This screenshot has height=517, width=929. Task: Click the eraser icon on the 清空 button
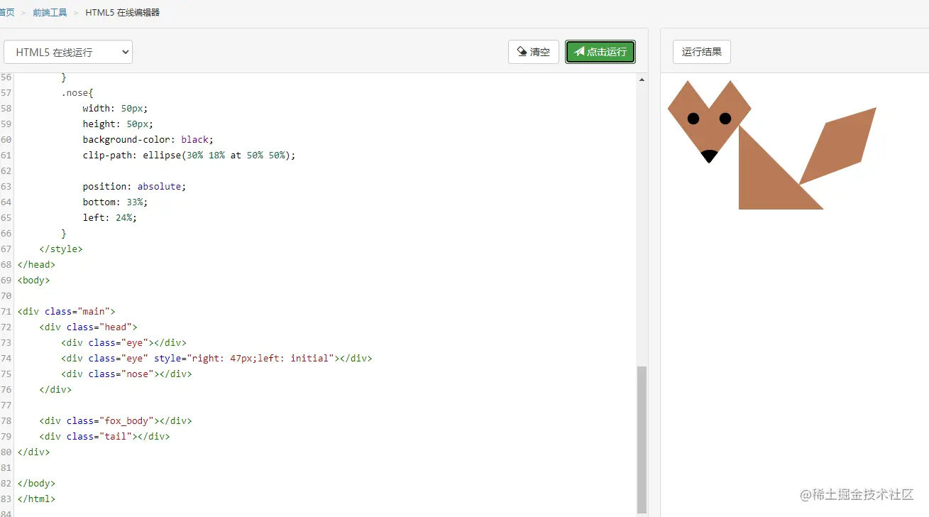pyautogui.click(x=522, y=51)
